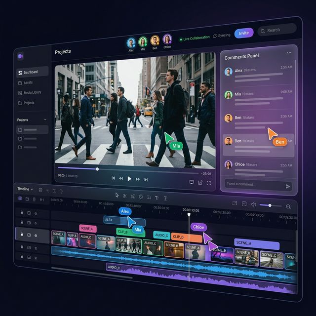Viewport: 316px width, 316px height.
Task: Click the Search input field
Action: click(x=277, y=30)
